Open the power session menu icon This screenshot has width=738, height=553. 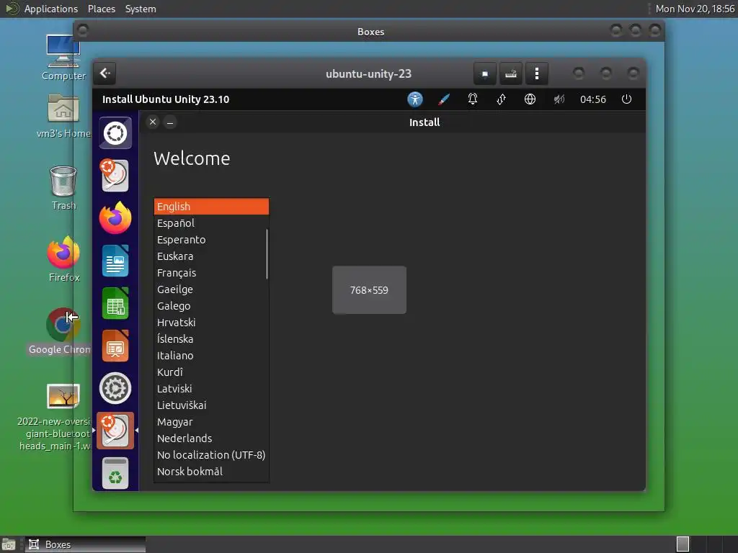click(626, 99)
